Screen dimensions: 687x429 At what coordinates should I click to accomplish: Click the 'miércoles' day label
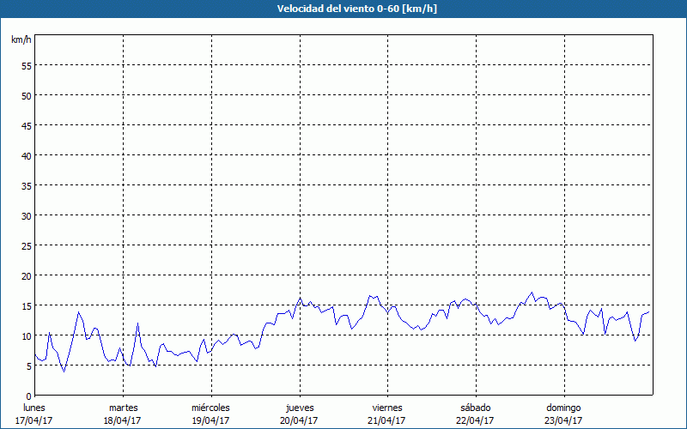pos(210,408)
